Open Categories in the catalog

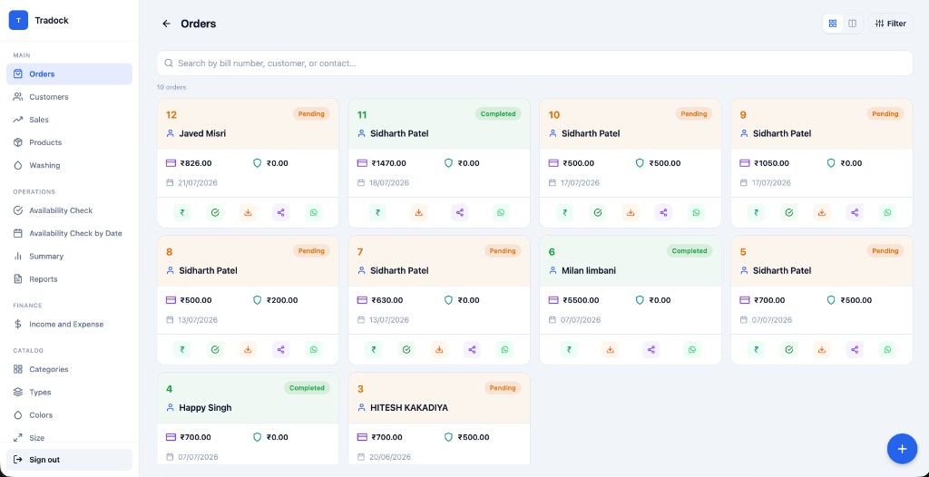69,369
